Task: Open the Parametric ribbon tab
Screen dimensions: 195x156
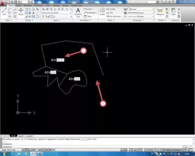Action: click(x=39, y=6)
